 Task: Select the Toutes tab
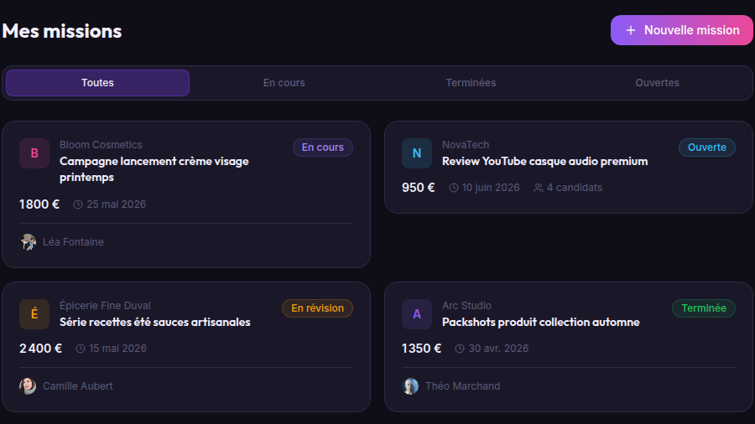98,83
